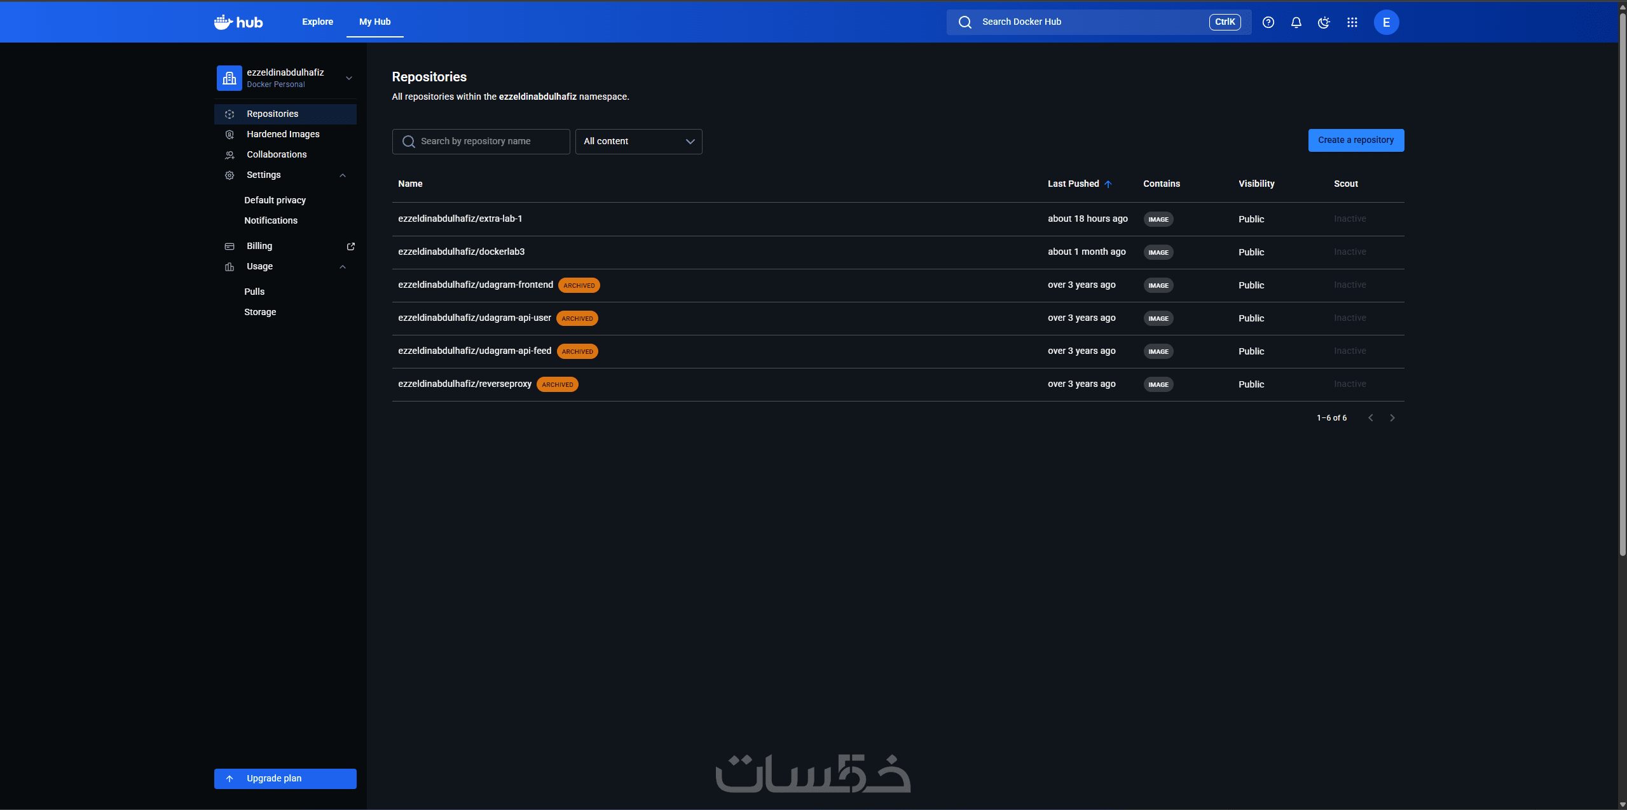Switch to the Explore tab
The height and width of the screenshot is (810, 1627).
(317, 22)
